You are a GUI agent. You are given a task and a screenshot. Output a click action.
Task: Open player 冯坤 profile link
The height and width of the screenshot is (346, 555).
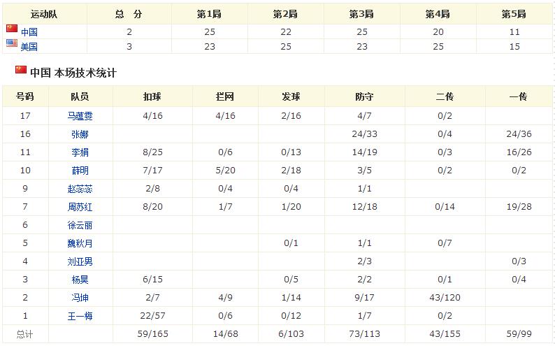tap(80, 298)
